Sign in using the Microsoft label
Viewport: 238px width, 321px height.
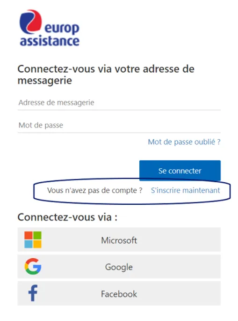click(x=119, y=240)
